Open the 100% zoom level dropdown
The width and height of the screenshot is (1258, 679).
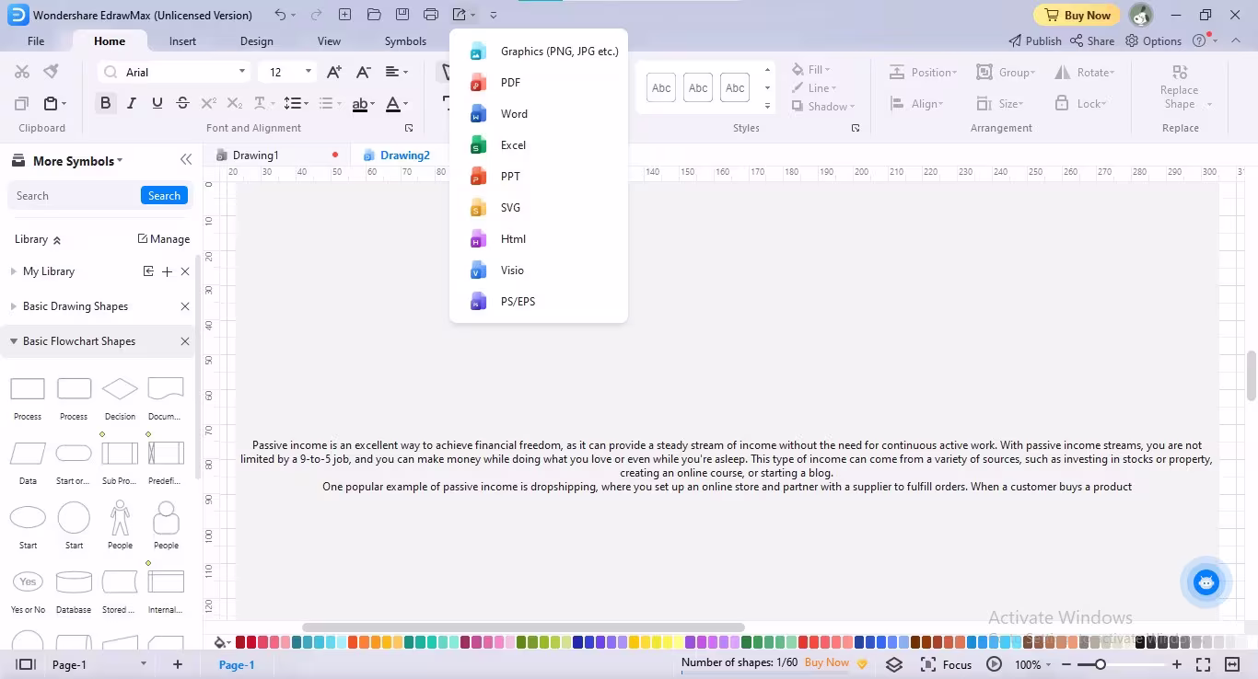1032,664
